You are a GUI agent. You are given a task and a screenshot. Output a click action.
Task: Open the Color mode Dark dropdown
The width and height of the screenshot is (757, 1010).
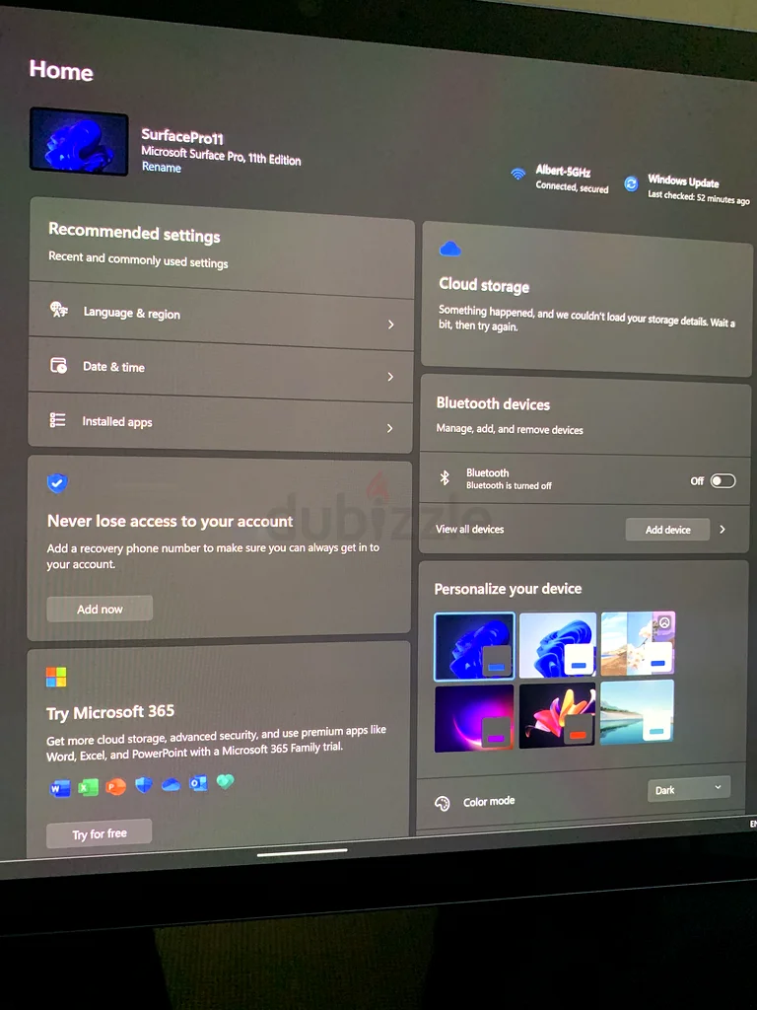tap(688, 789)
